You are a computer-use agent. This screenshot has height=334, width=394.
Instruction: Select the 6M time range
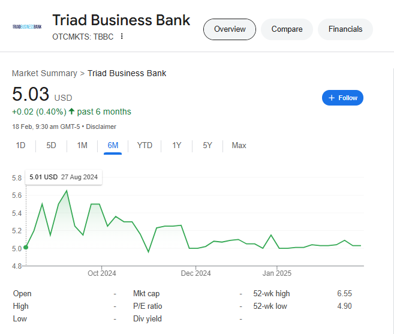[113, 145]
